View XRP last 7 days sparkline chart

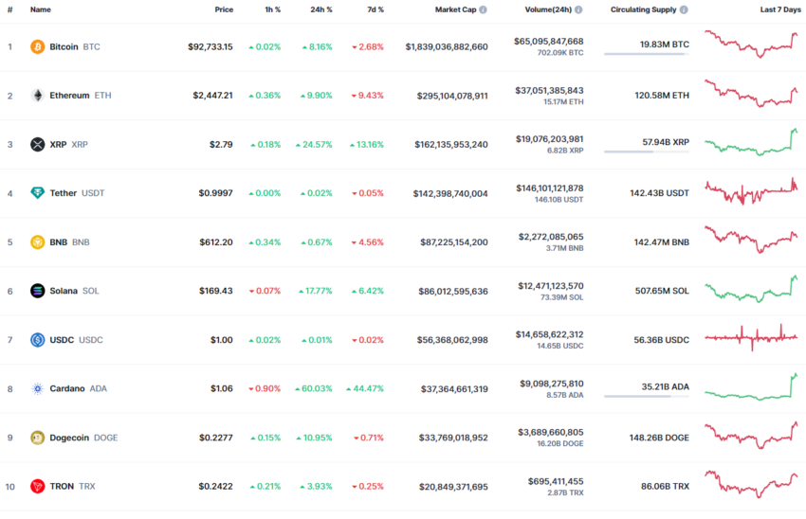[755, 142]
